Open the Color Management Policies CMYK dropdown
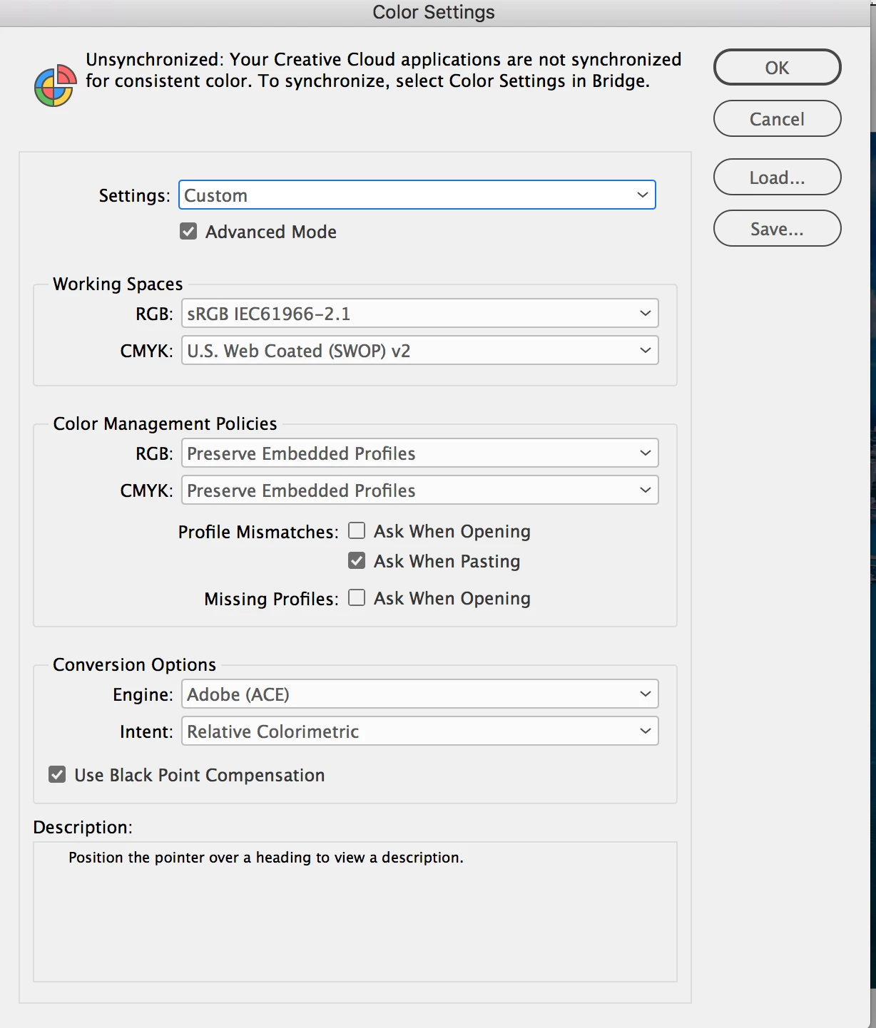876x1028 pixels. tap(420, 490)
